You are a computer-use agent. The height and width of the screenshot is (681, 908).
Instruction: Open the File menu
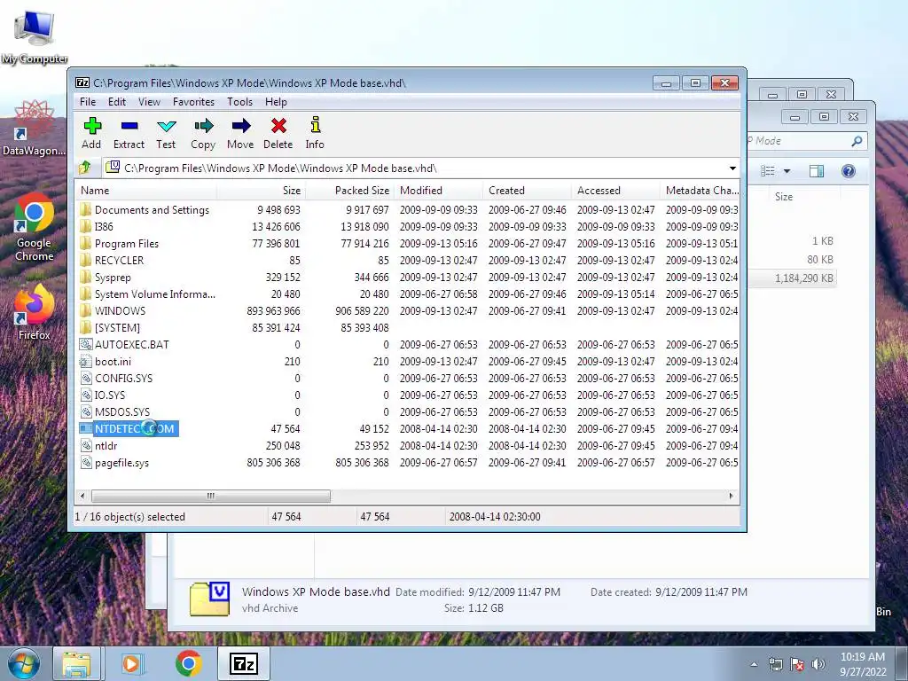(x=88, y=102)
